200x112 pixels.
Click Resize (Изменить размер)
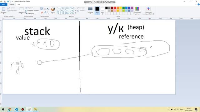coord(32,11)
